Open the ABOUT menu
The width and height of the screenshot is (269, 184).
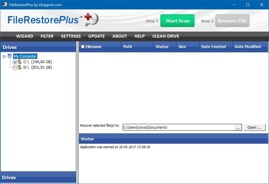pos(120,36)
